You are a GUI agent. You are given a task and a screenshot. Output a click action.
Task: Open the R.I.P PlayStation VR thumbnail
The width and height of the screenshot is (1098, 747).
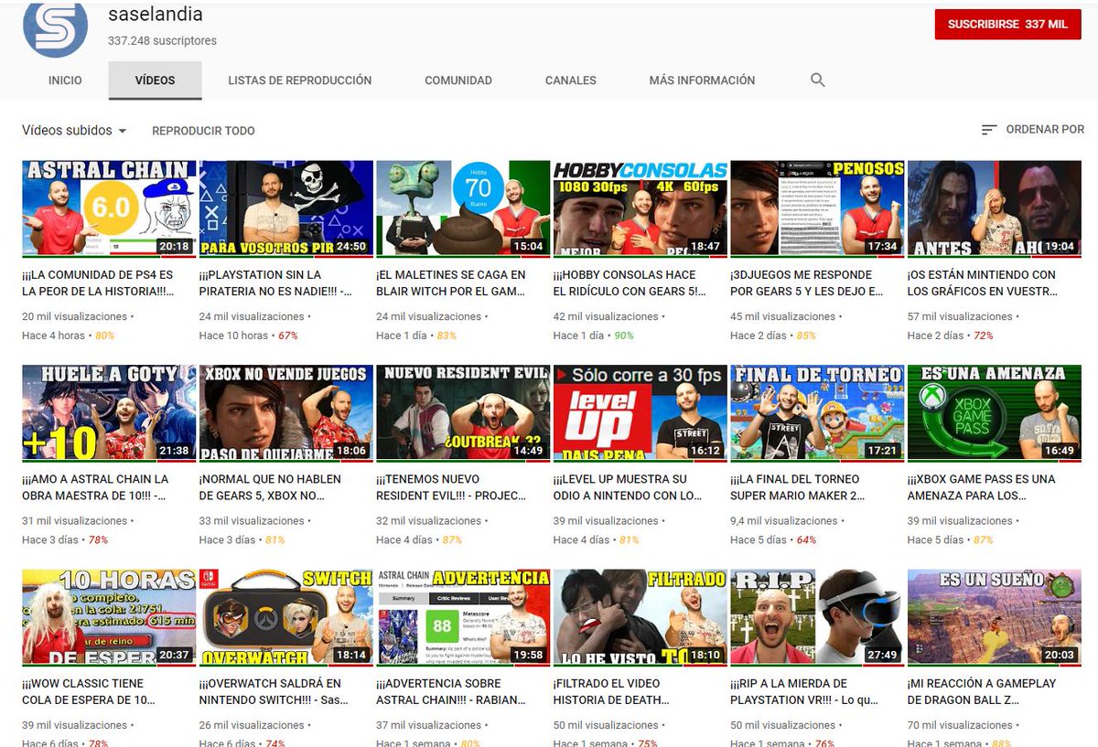(817, 618)
